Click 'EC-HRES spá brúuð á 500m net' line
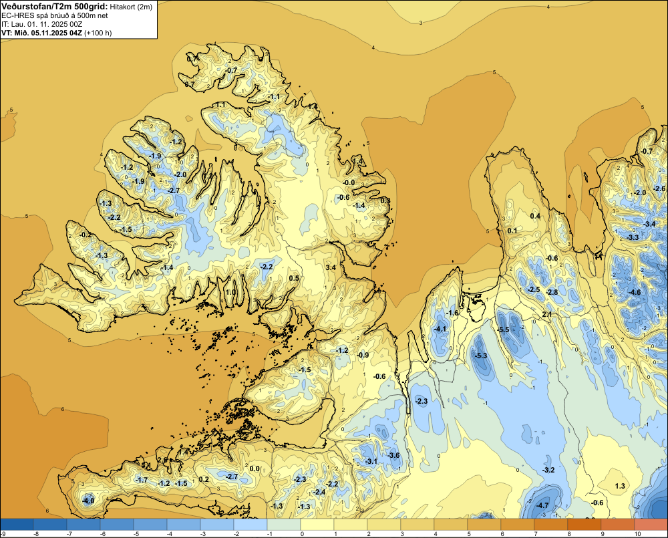 click(x=55, y=15)
